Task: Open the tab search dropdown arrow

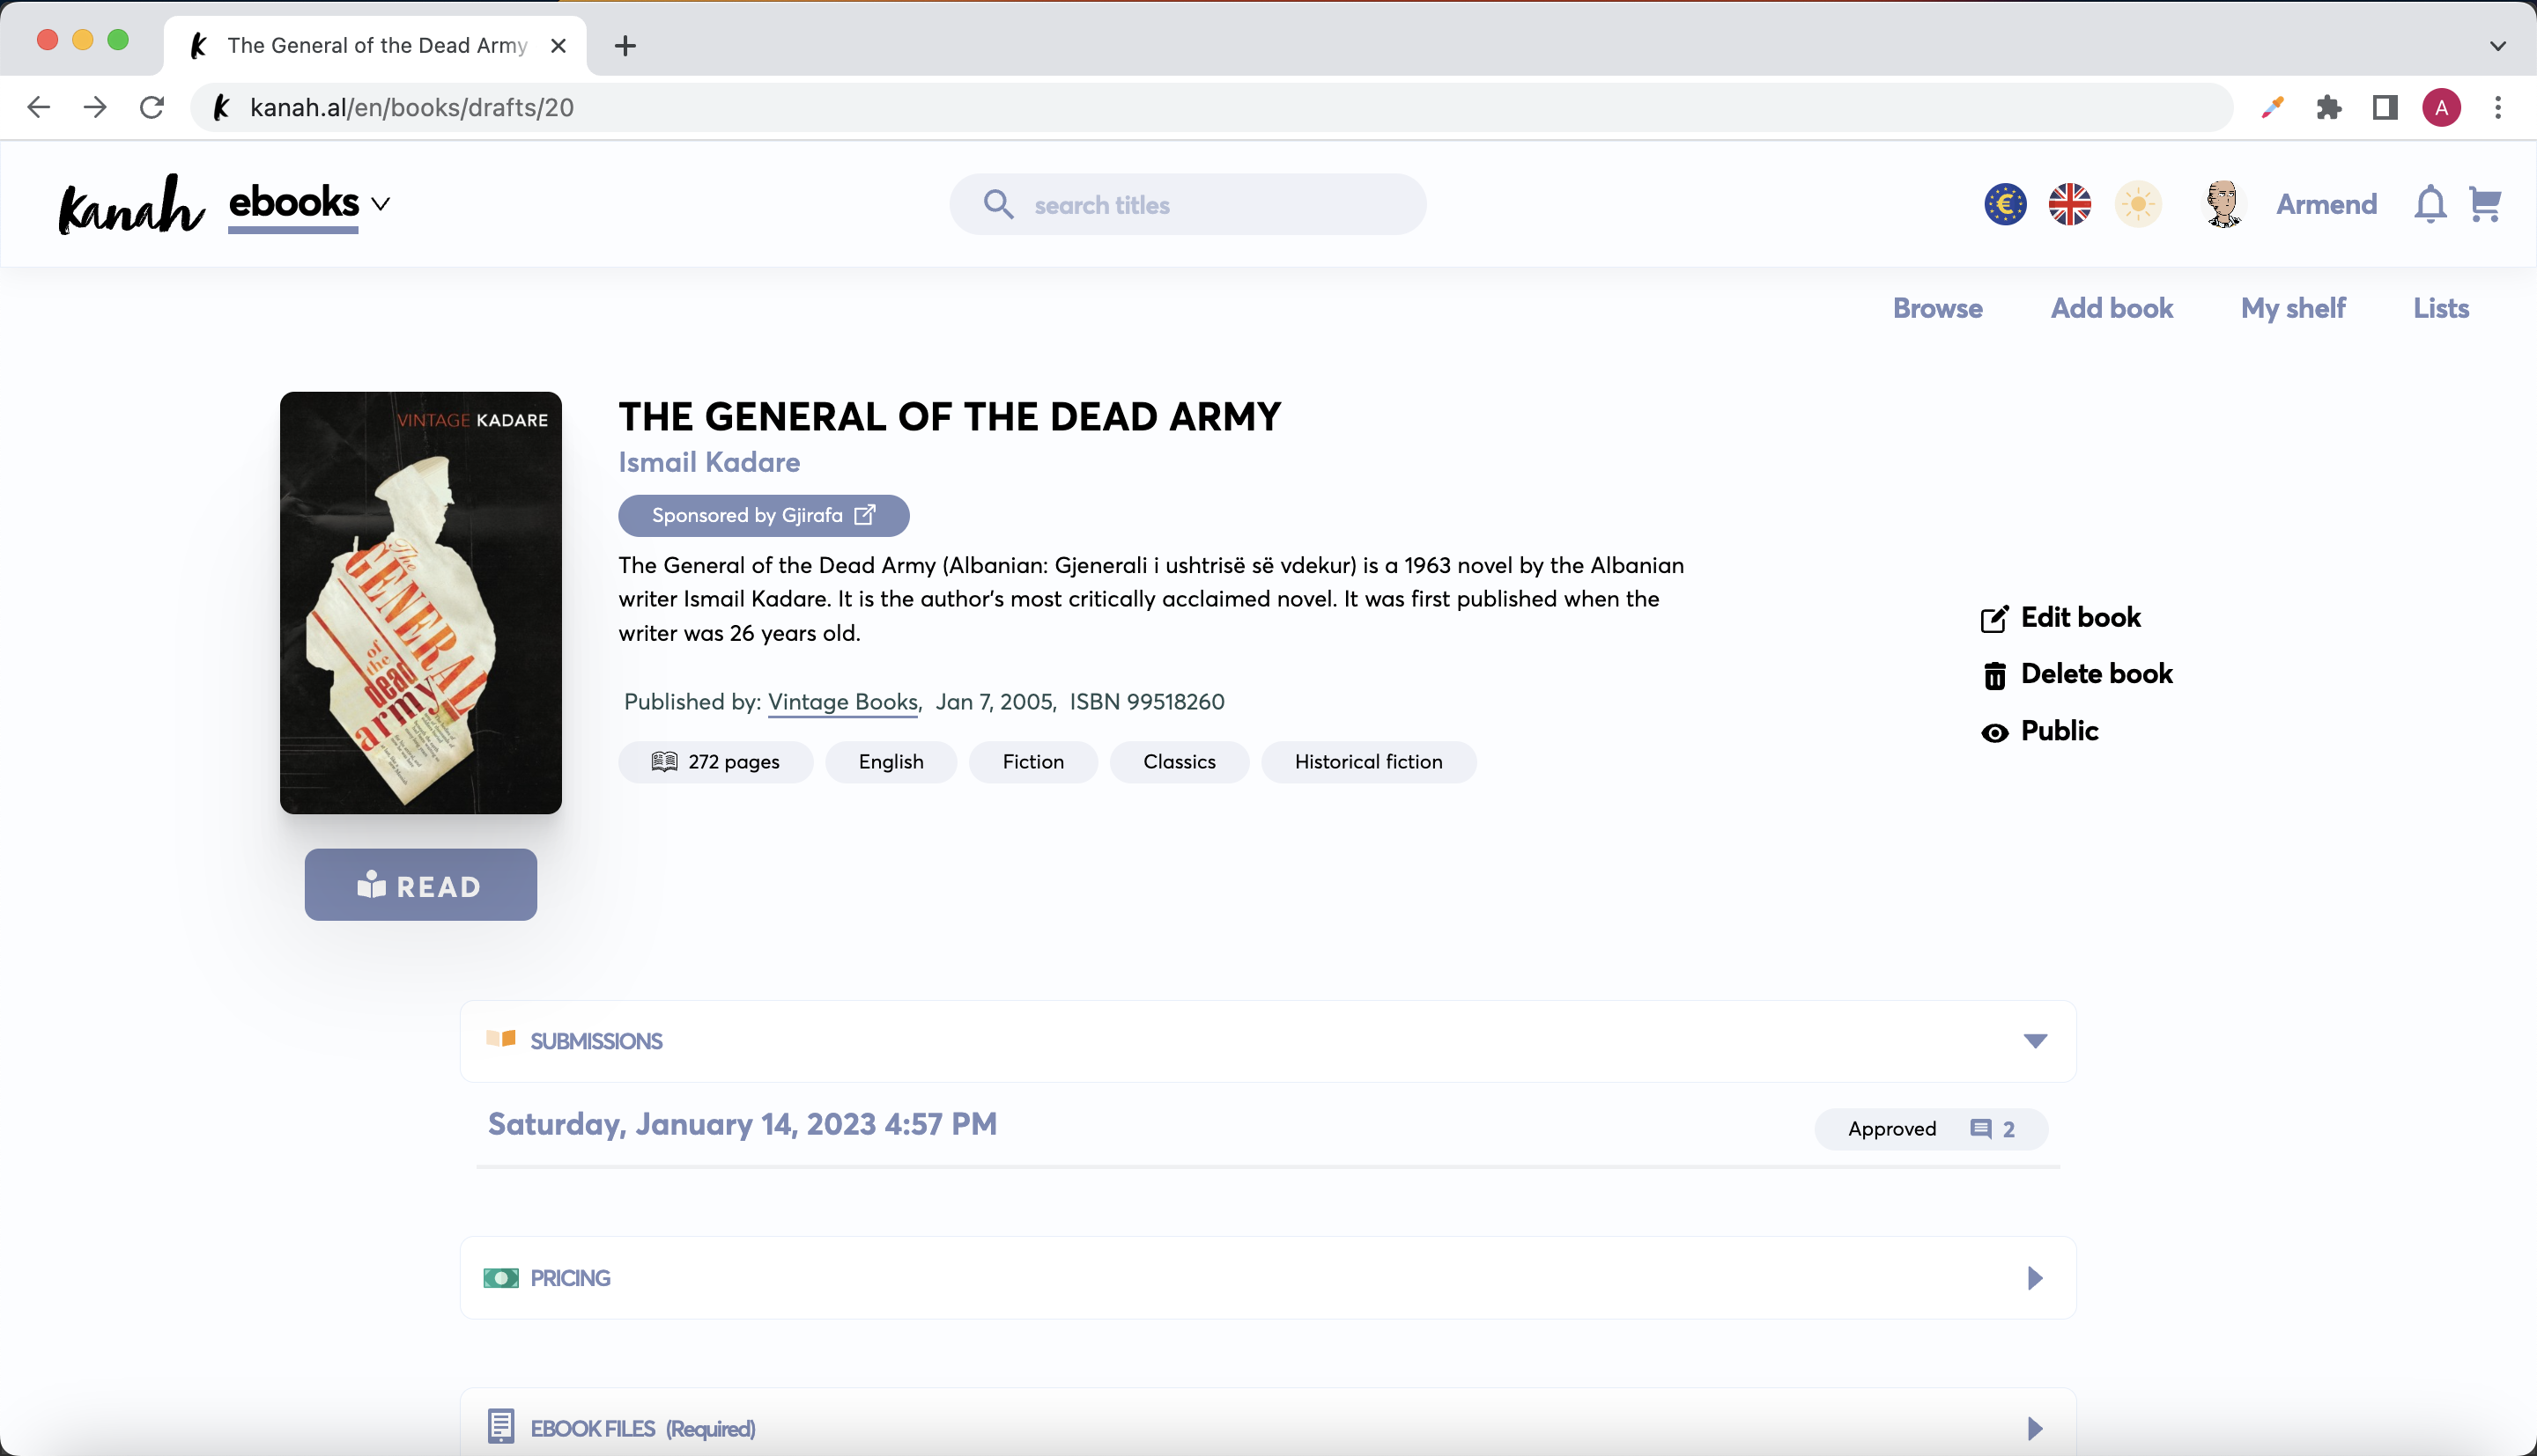Action: click(x=2497, y=45)
